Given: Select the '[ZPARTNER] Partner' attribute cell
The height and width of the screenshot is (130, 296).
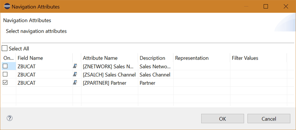Looking at the screenshot, I should coord(110,83).
